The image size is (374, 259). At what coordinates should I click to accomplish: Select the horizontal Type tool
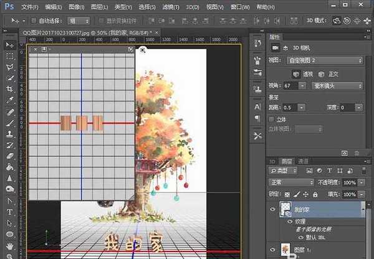(x=10, y=212)
